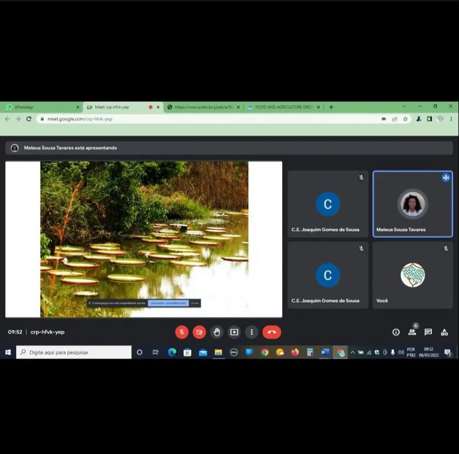
Task: Open the Chrome three-dot menu
Action: tap(451, 119)
